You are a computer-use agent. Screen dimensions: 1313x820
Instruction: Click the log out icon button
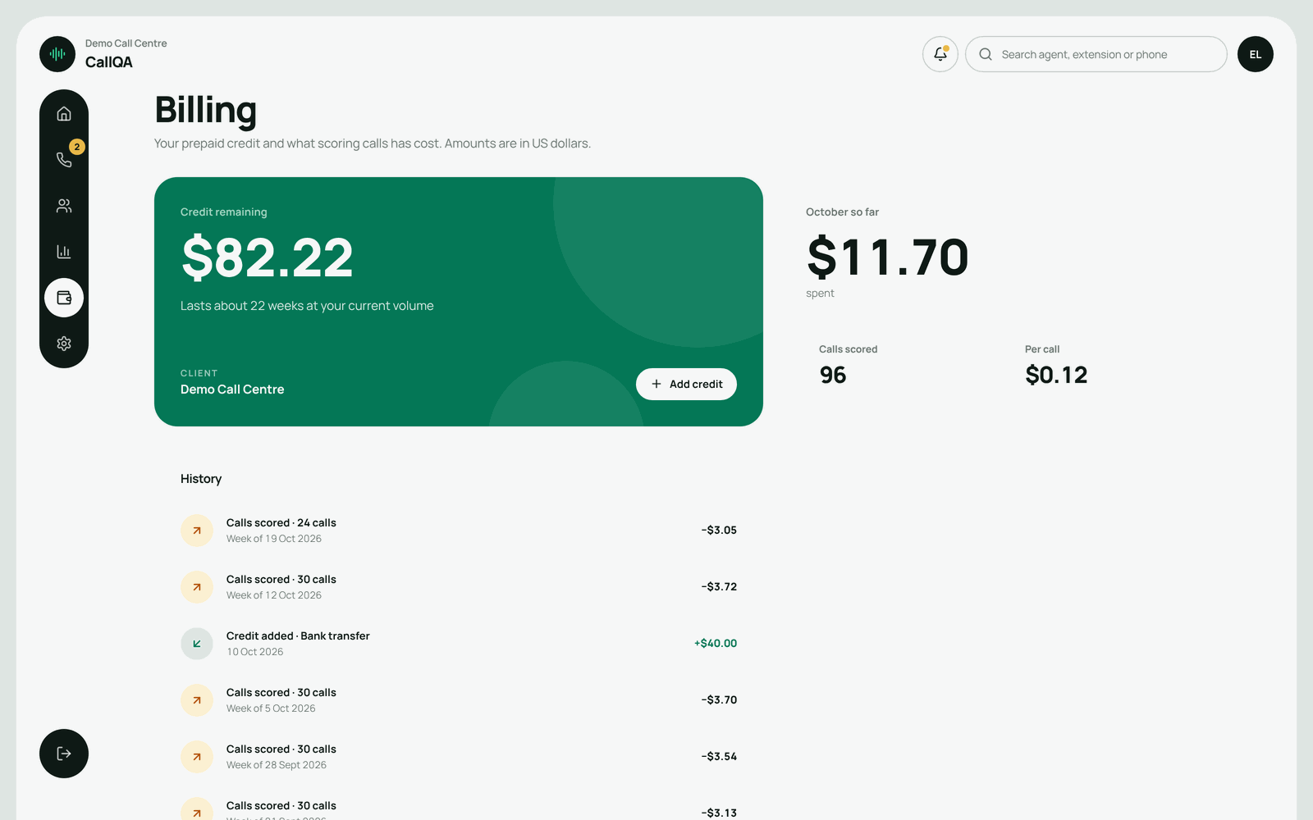point(64,754)
